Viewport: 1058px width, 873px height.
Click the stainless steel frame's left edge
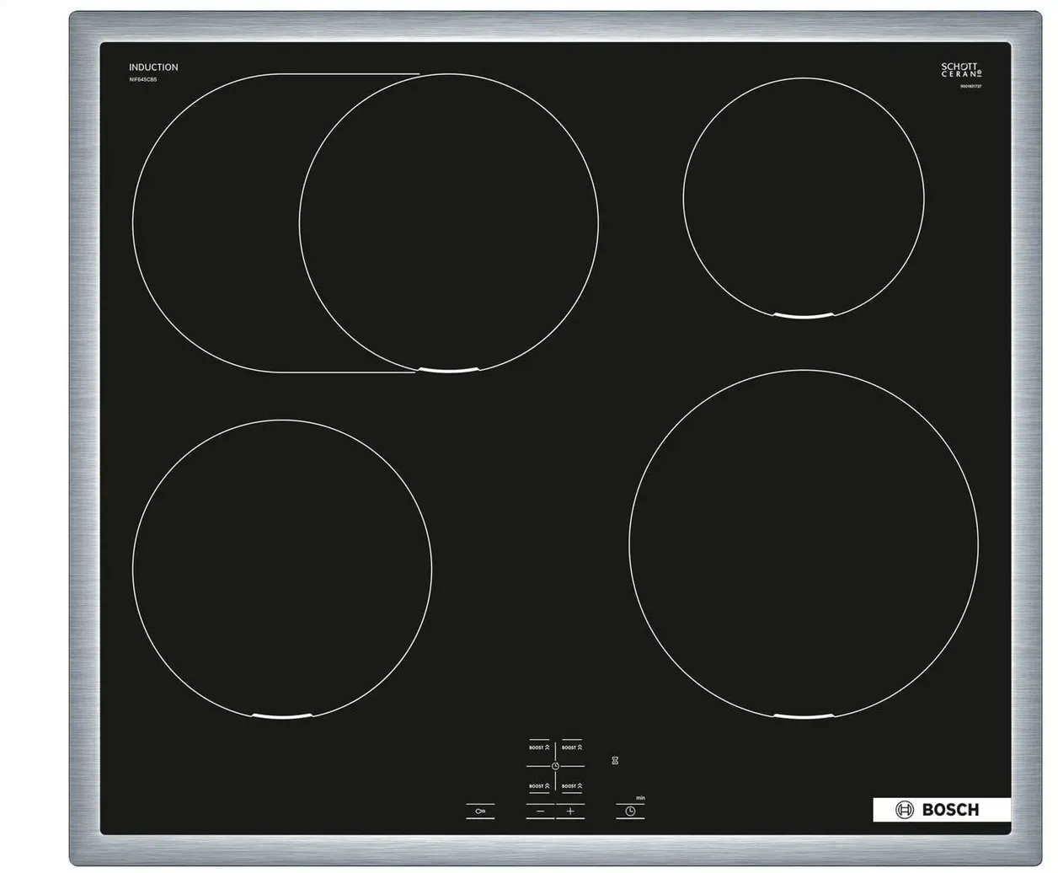click(84, 438)
